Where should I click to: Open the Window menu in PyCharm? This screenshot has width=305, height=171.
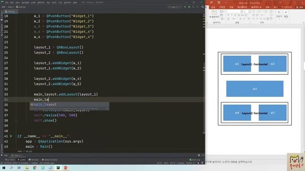[x=67, y=2]
